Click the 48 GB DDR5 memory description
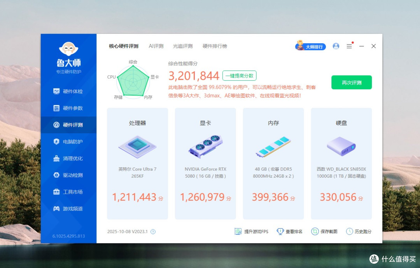Screen dimensions: 420x268 [x=273, y=173]
